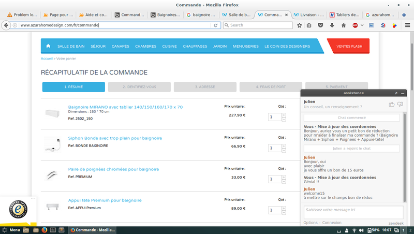This screenshot has width=414, height=234.
Task: Increase quantity for Paire de poignées
Action: coord(284,177)
